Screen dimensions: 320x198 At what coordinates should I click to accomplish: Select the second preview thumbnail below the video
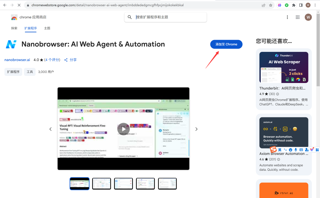[x=101, y=183]
